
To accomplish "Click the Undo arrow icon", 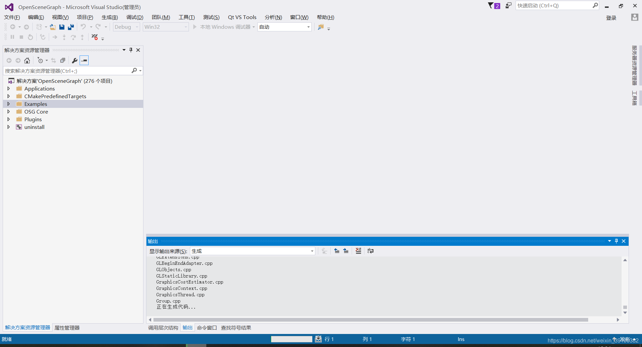I will point(83,27).
